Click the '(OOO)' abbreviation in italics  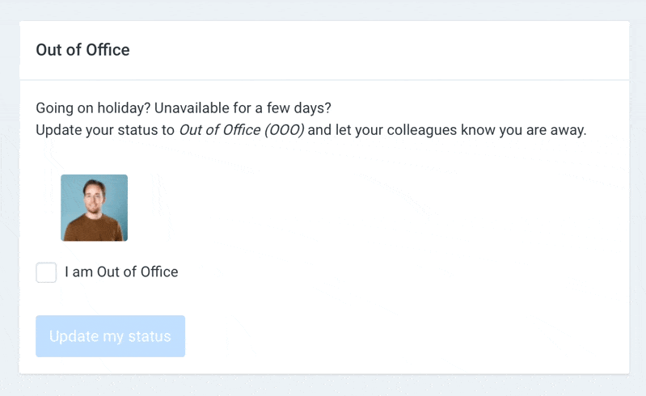tap(284, 130)
